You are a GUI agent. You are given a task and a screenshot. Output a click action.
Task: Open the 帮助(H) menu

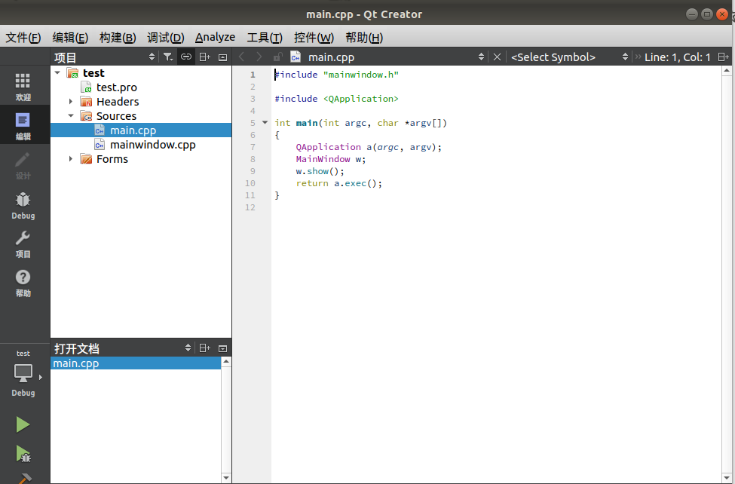point(364,38)
